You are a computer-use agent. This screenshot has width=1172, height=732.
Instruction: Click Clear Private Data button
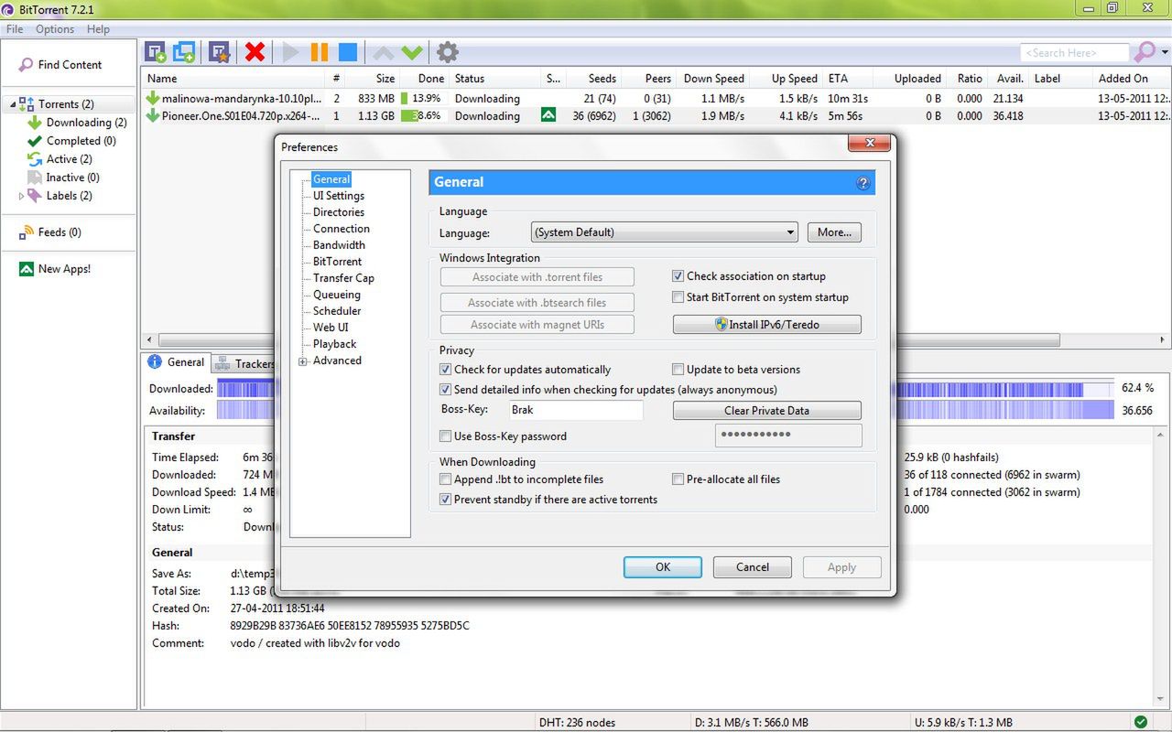(x=767, y=411)
